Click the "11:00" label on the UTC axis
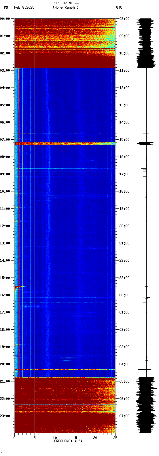The height and width of the screenshot is (456, 159). coord(124,71)
